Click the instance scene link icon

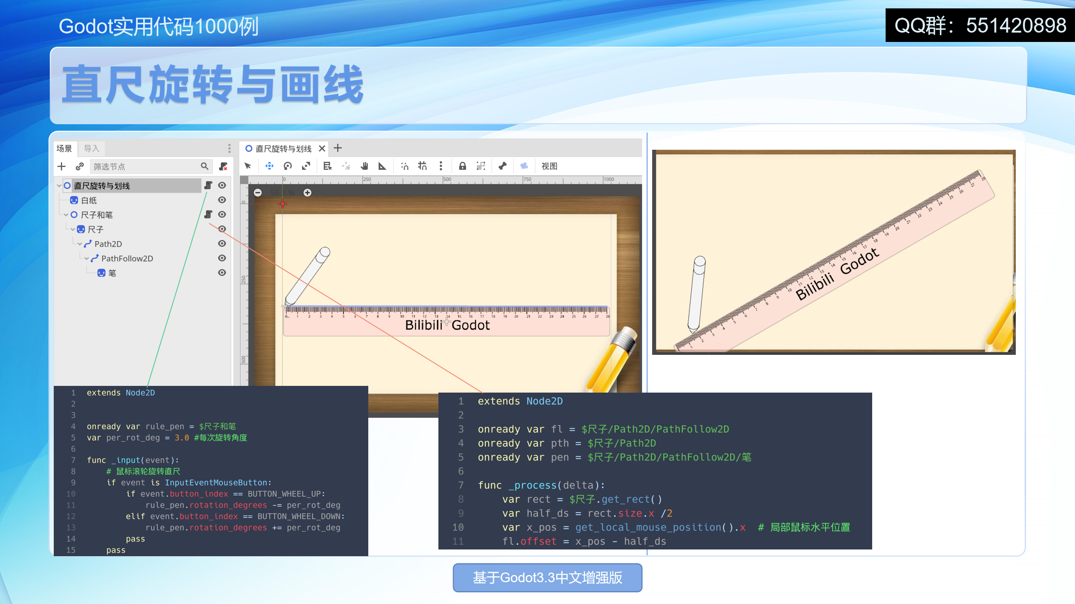point(80,167)
